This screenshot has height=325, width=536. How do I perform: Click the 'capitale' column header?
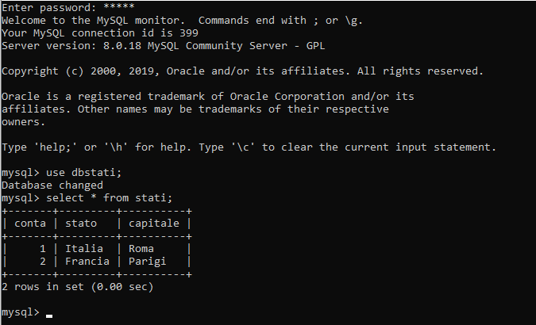tap(154, 224)
